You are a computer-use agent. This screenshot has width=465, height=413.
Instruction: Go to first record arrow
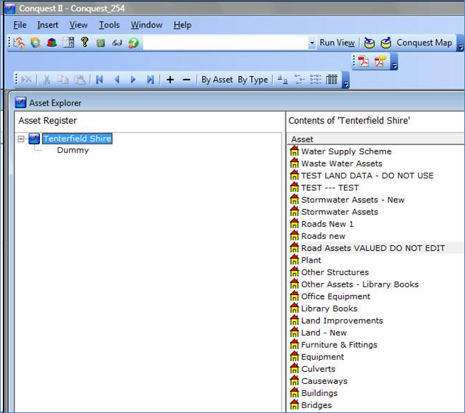100,80
